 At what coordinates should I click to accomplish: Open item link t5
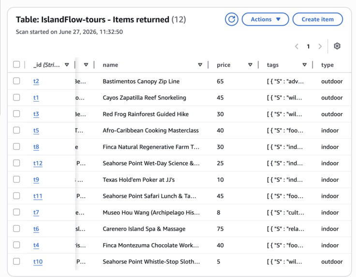(36, 131)
